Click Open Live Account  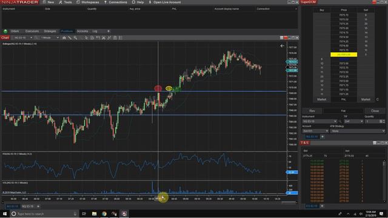[164, 2]
